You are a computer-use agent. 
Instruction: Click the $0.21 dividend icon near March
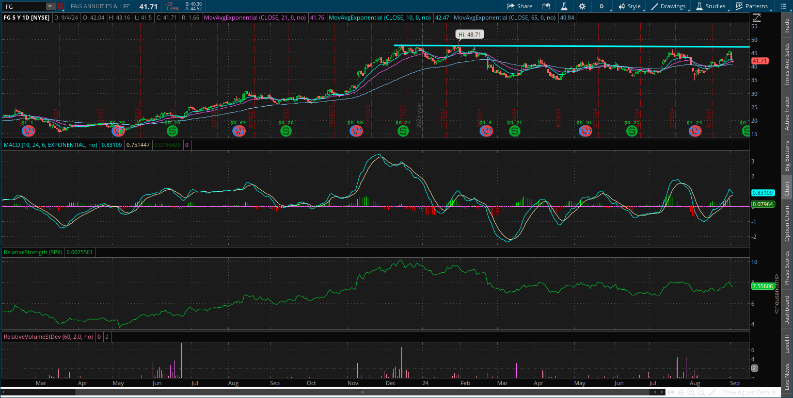[x=515, y=131]
